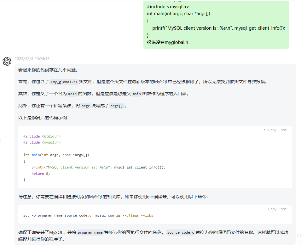Viewport: 301px width, 245px height.
Task: Click the timestamp 2023/12/3 20:24:15
Action: pos(32,59)
